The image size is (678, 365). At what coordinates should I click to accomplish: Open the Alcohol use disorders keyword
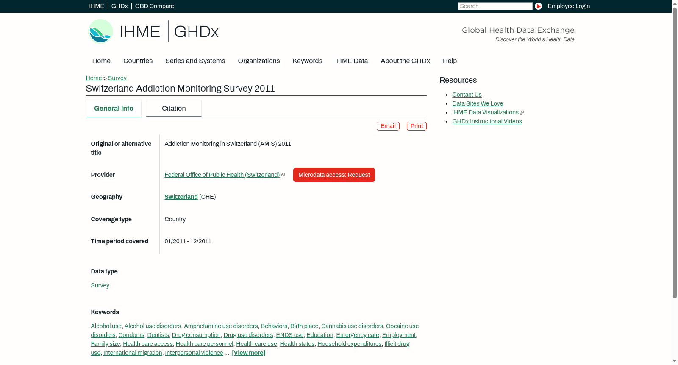point(153,326)
